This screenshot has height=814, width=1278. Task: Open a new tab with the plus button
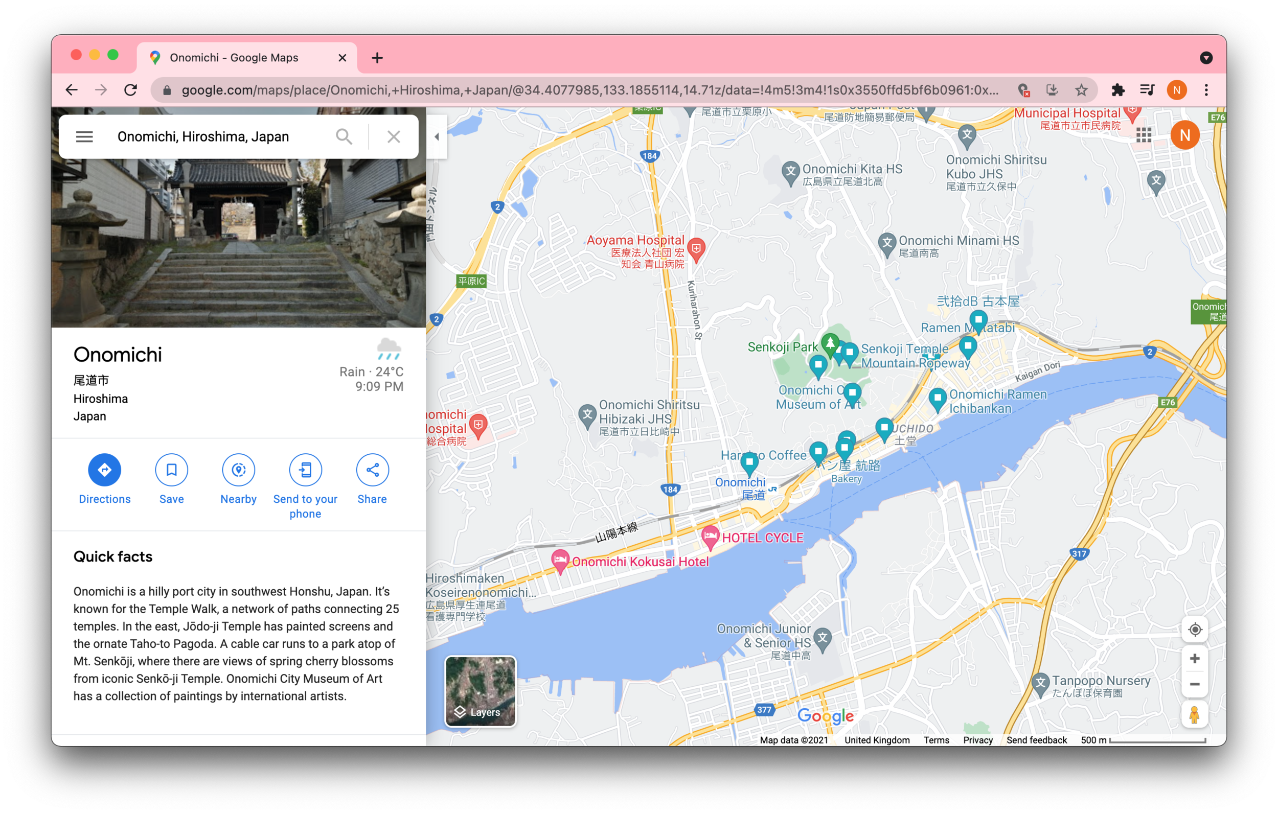point(377,58)
